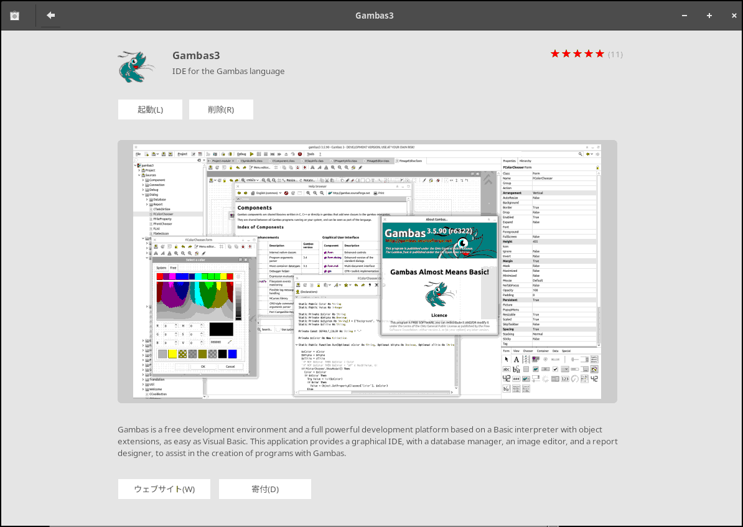743x527 pixels.
Task: Go back using the header arrow
Action: click(50, 15)
